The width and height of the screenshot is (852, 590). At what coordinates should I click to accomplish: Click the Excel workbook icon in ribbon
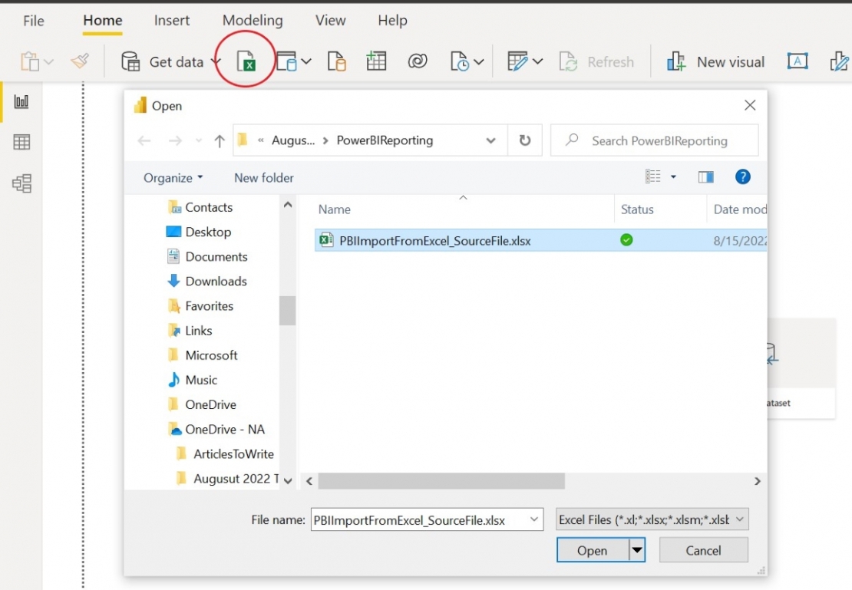tap(246, 62)
